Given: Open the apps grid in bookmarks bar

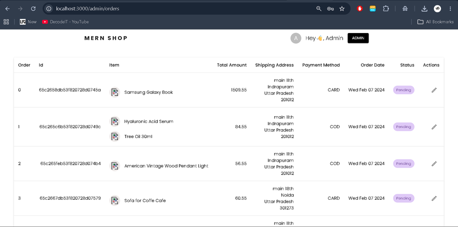Looking at the screenshot, I should tap(6, 21).
